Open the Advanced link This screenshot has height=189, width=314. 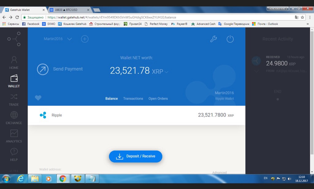point(220,172)
